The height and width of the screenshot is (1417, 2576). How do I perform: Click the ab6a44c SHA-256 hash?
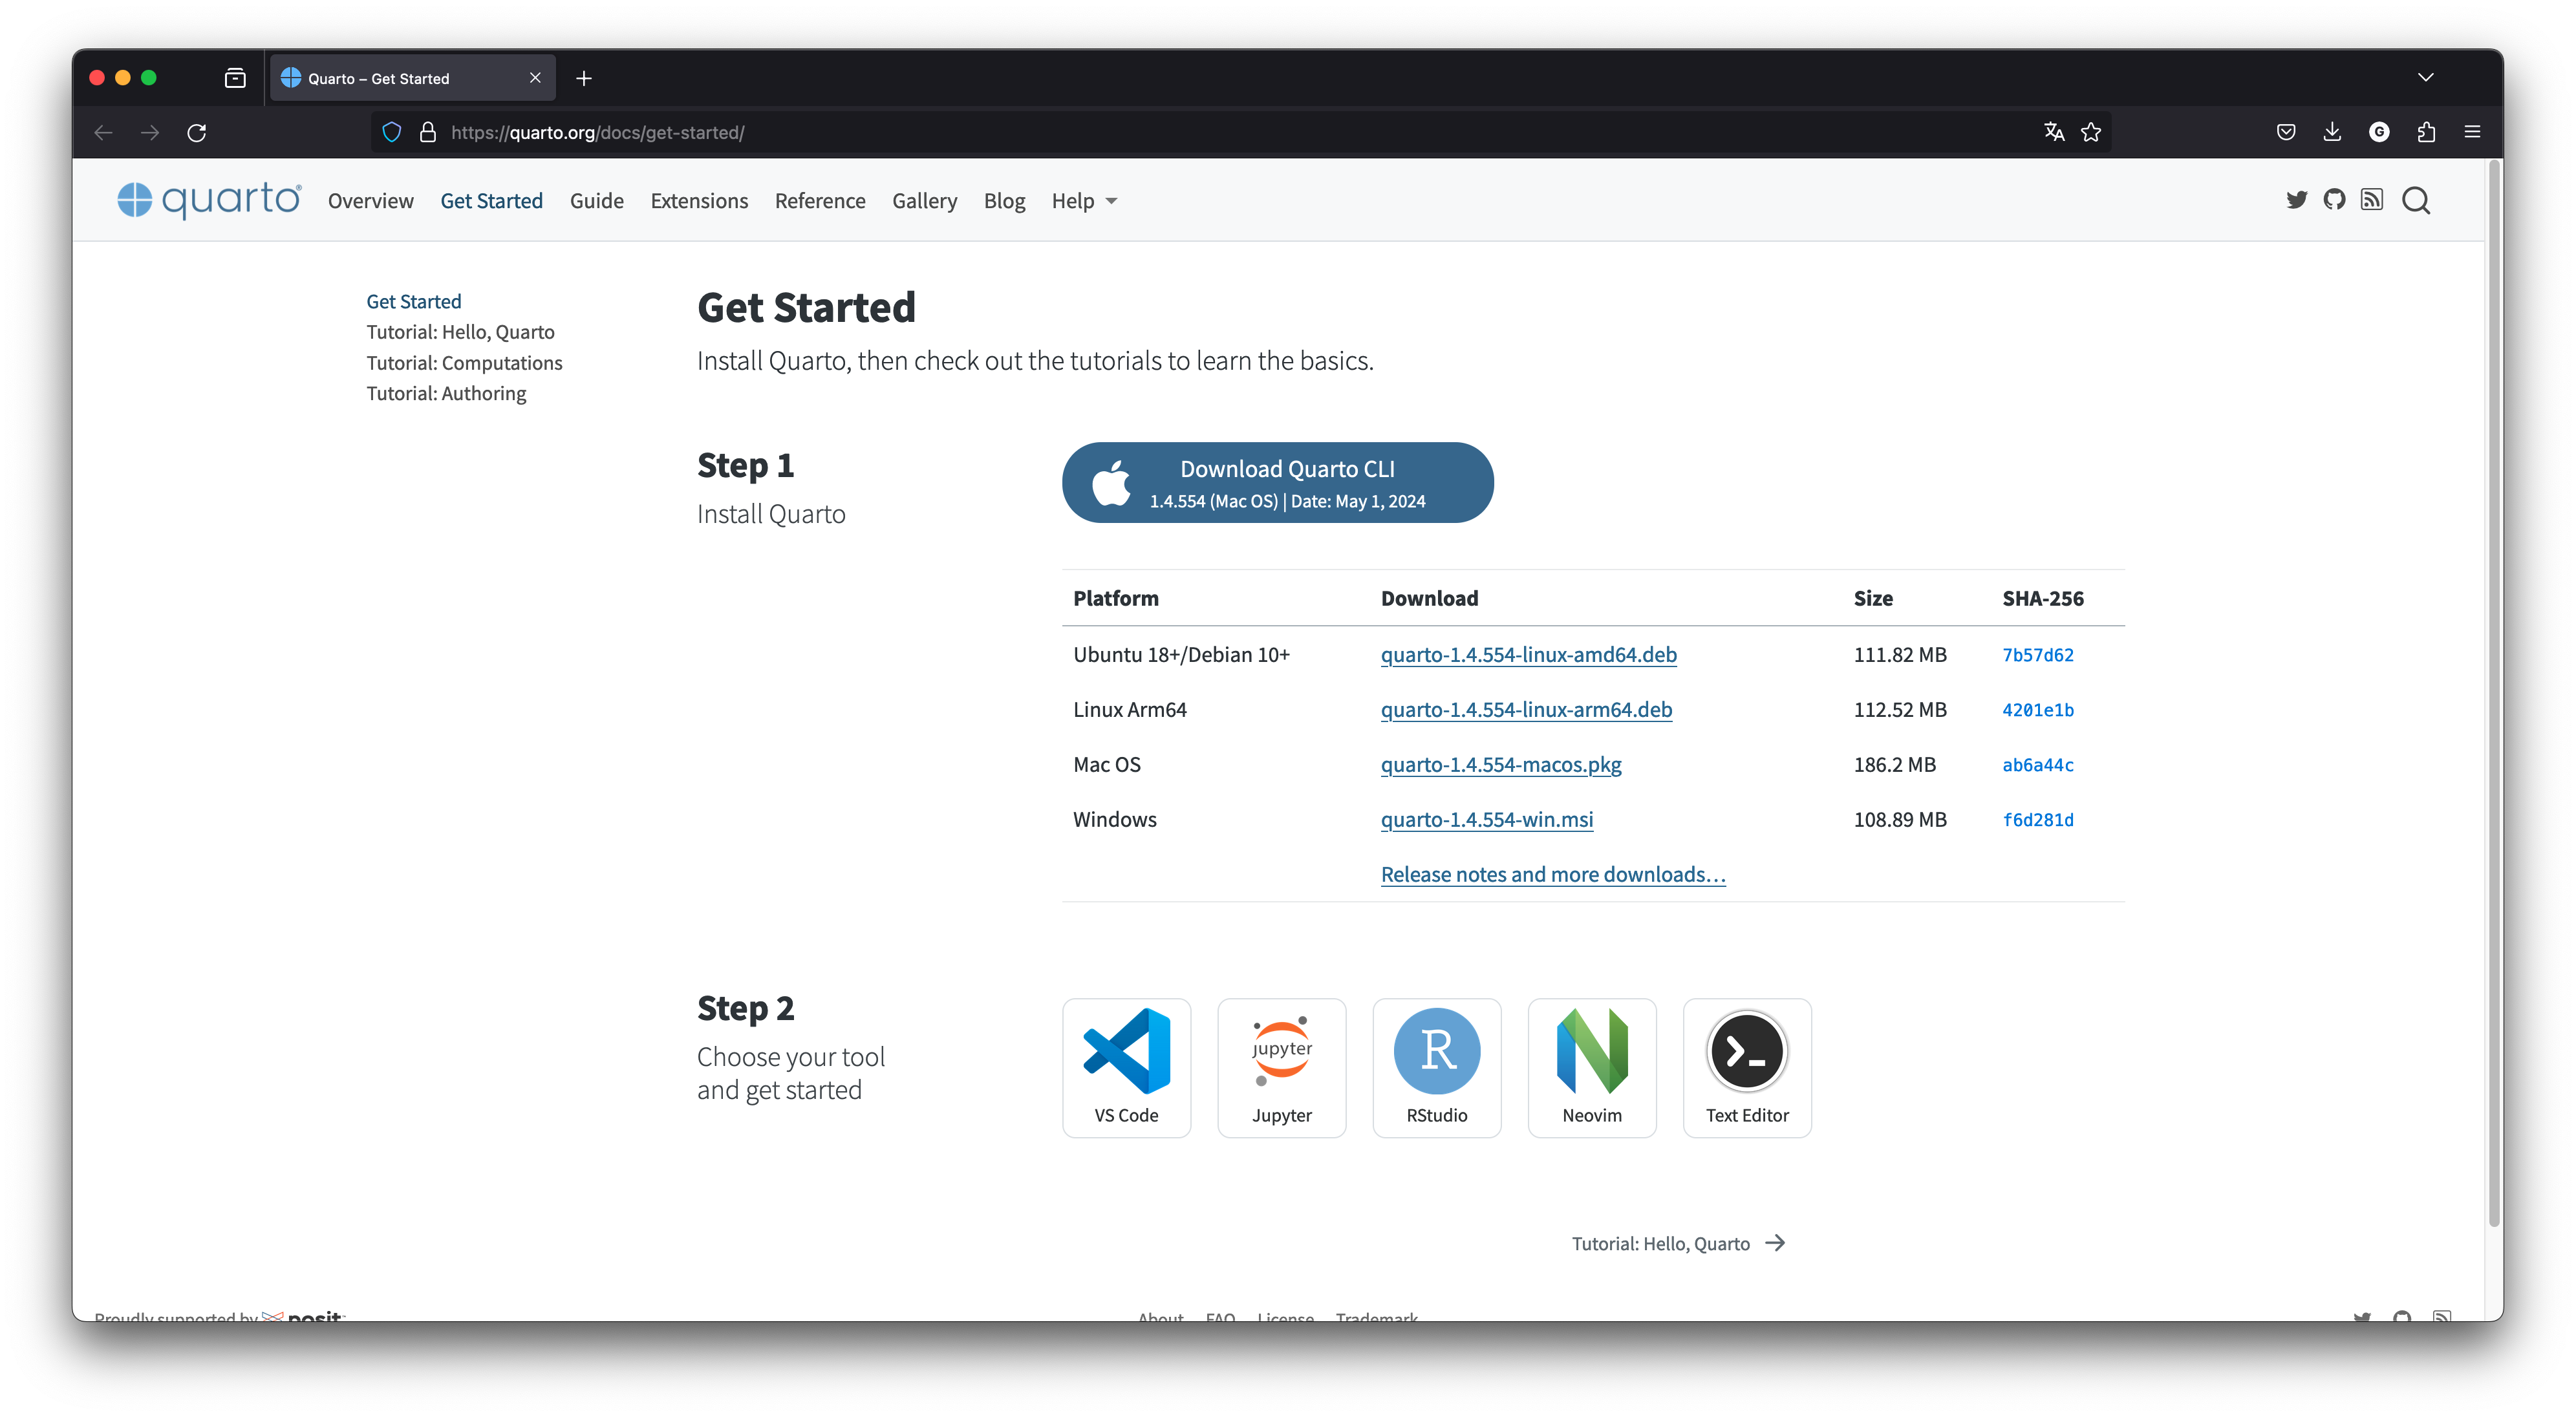tap(2037, 765)
